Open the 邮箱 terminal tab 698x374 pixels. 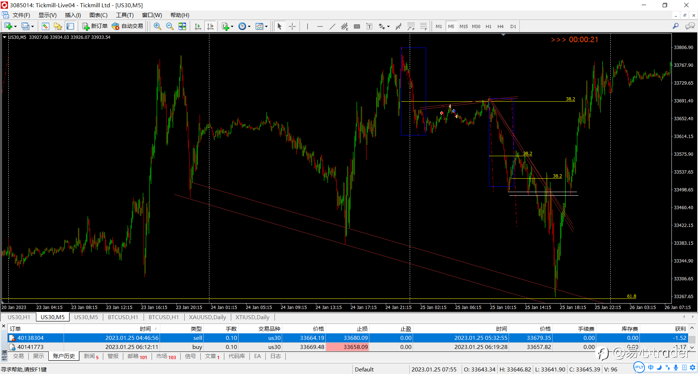(137, 356)
